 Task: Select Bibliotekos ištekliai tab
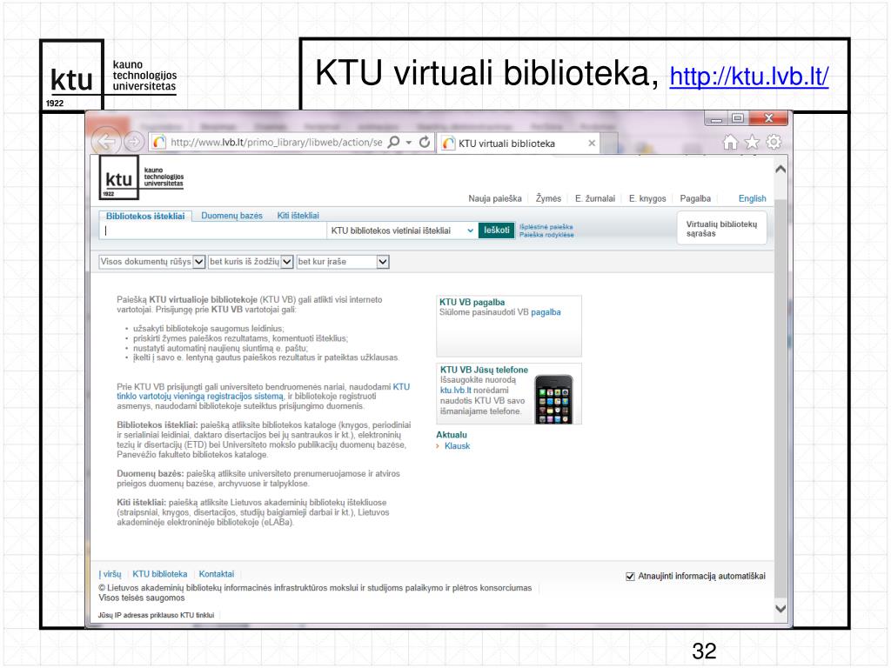tap(145, 216)
